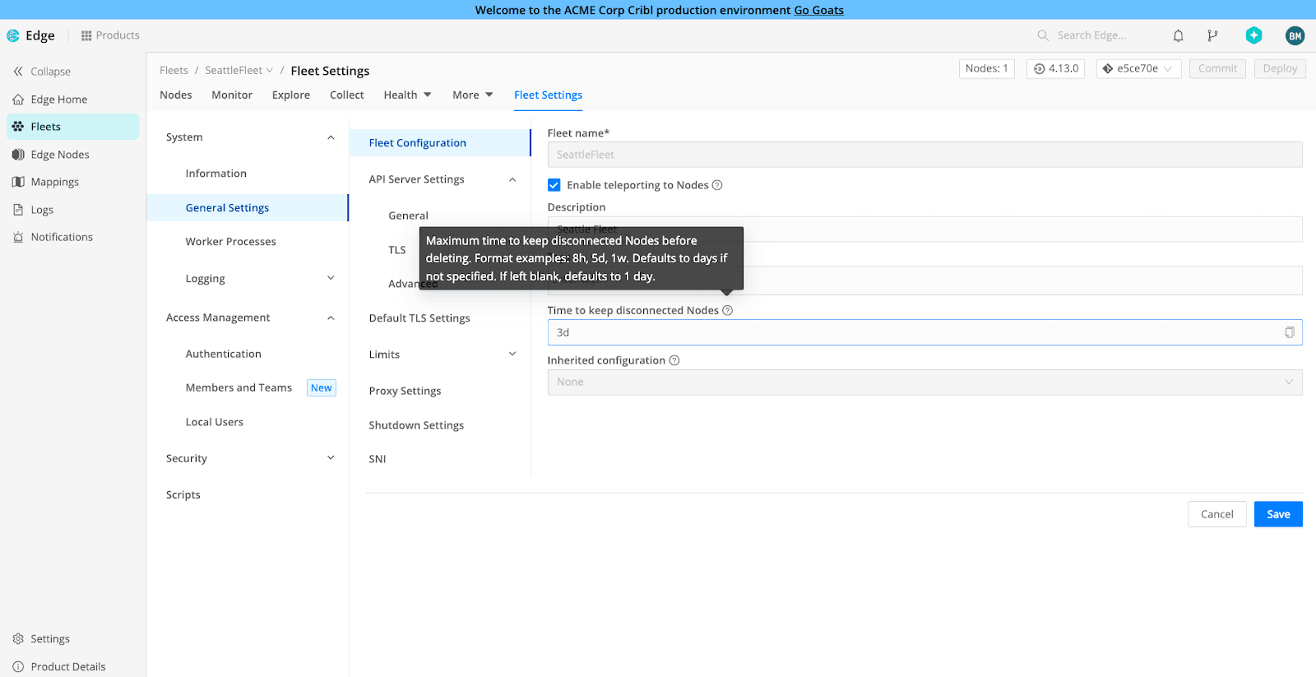Open the git branch version control icon
This screenshot has width=1316, height=677.
click(x=1212, y=35)
